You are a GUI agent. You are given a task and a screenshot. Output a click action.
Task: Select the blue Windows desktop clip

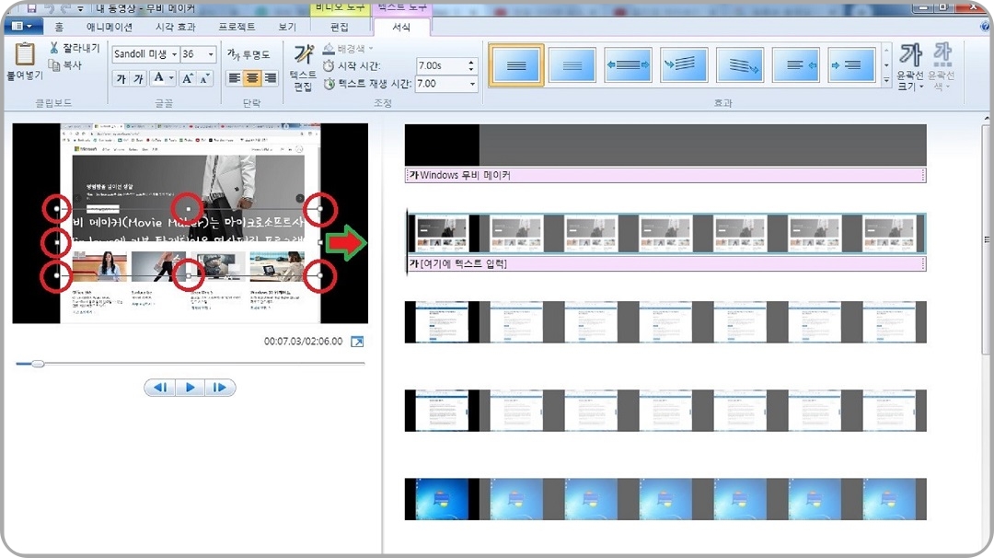665,499
